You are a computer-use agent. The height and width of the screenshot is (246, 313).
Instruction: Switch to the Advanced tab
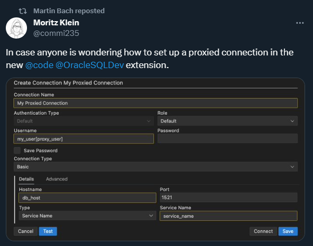point(57,179)
